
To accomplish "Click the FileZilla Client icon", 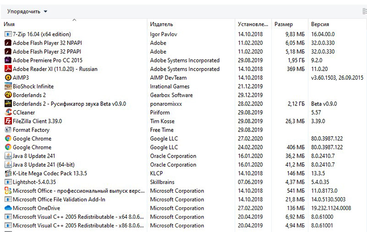I will [x=8, y=121].
